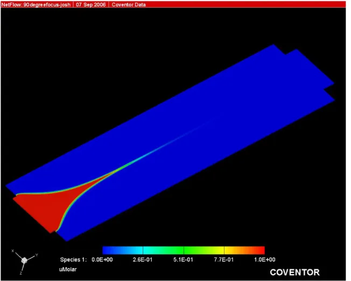Click the 'NetFlow: 90degreefocus-josh' title text

[36, 4]
